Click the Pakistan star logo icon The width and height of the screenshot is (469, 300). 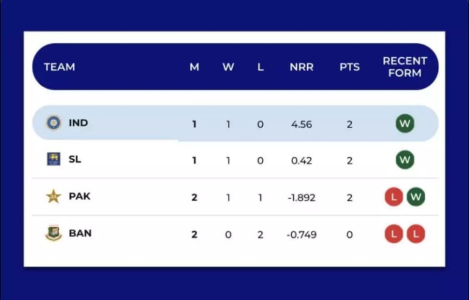click(x=54, y=196)
